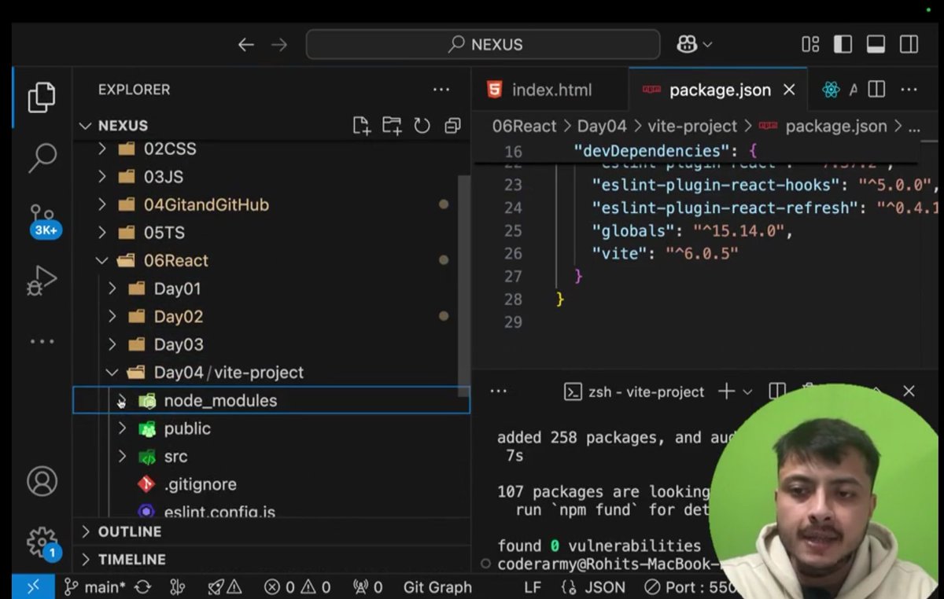Viewport: 944px width, 599px height.
Task: Open Git Graph from status bar
Action: [437, 587]
